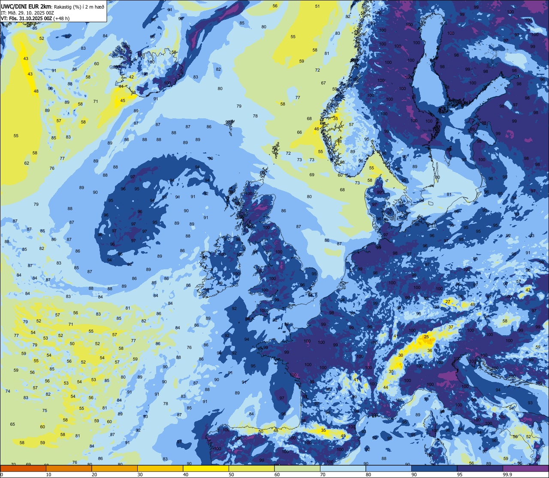Click the map value '74' at the far left
The image size is (549, 478).
[x=8, y=391]
